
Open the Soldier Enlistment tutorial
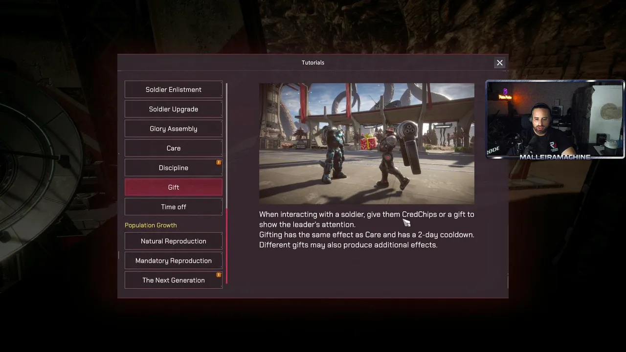click(x=174, y=89)
